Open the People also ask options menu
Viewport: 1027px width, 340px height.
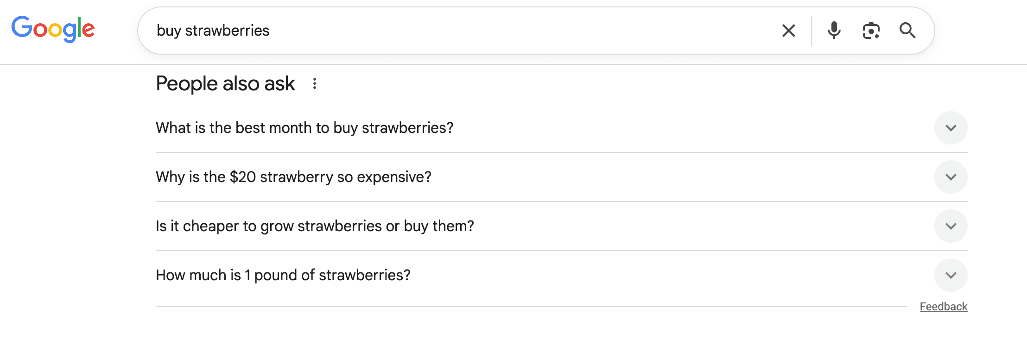click(x=316, y=83)
